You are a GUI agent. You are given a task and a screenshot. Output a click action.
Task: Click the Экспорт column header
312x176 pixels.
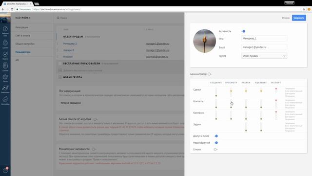point(276,83)
